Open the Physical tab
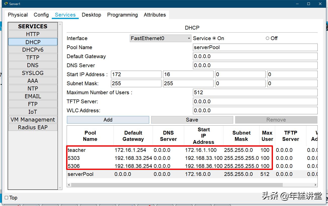This screenshot has height=206, width=328. click(18, 15)
